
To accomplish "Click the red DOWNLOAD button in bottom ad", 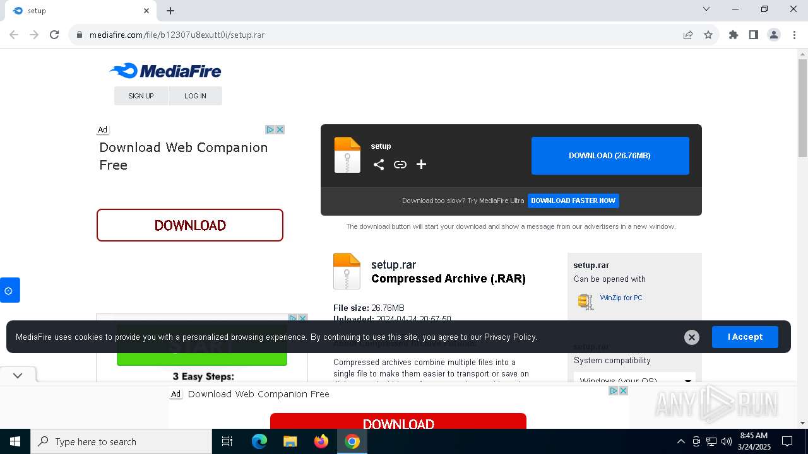I will click(x=398, y=421).
